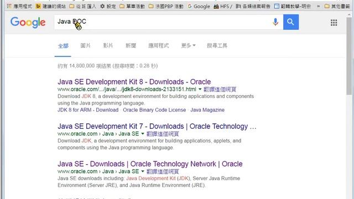Screen dimensions: 354x199
Task: Open the 應用程式 apps shortcut in bookmarks bar
Action: coord(19,6)
